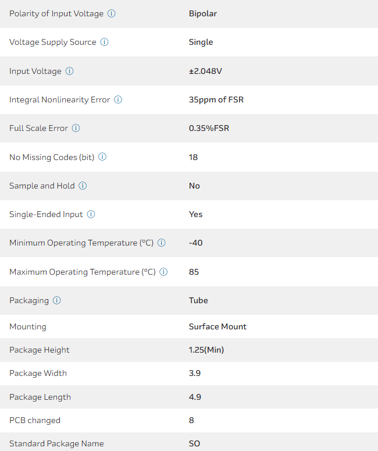Select the 0.35%FSR full scale error value

click(209, 128)
